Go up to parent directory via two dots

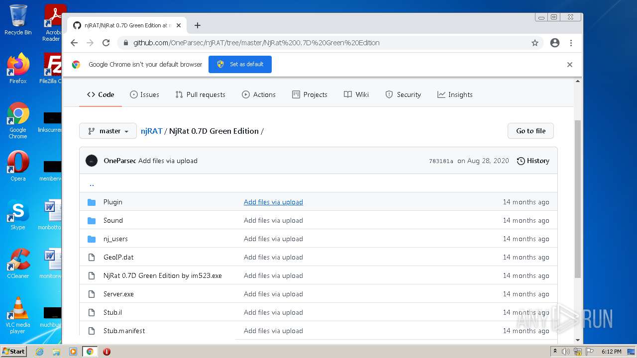[x=92, y=183]
